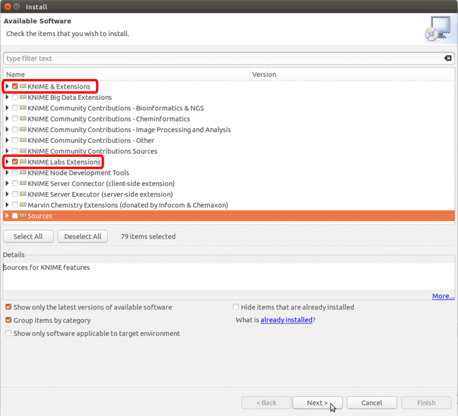
Task: Check the Sources category checkbox
Action: click(x=15, y=216)
